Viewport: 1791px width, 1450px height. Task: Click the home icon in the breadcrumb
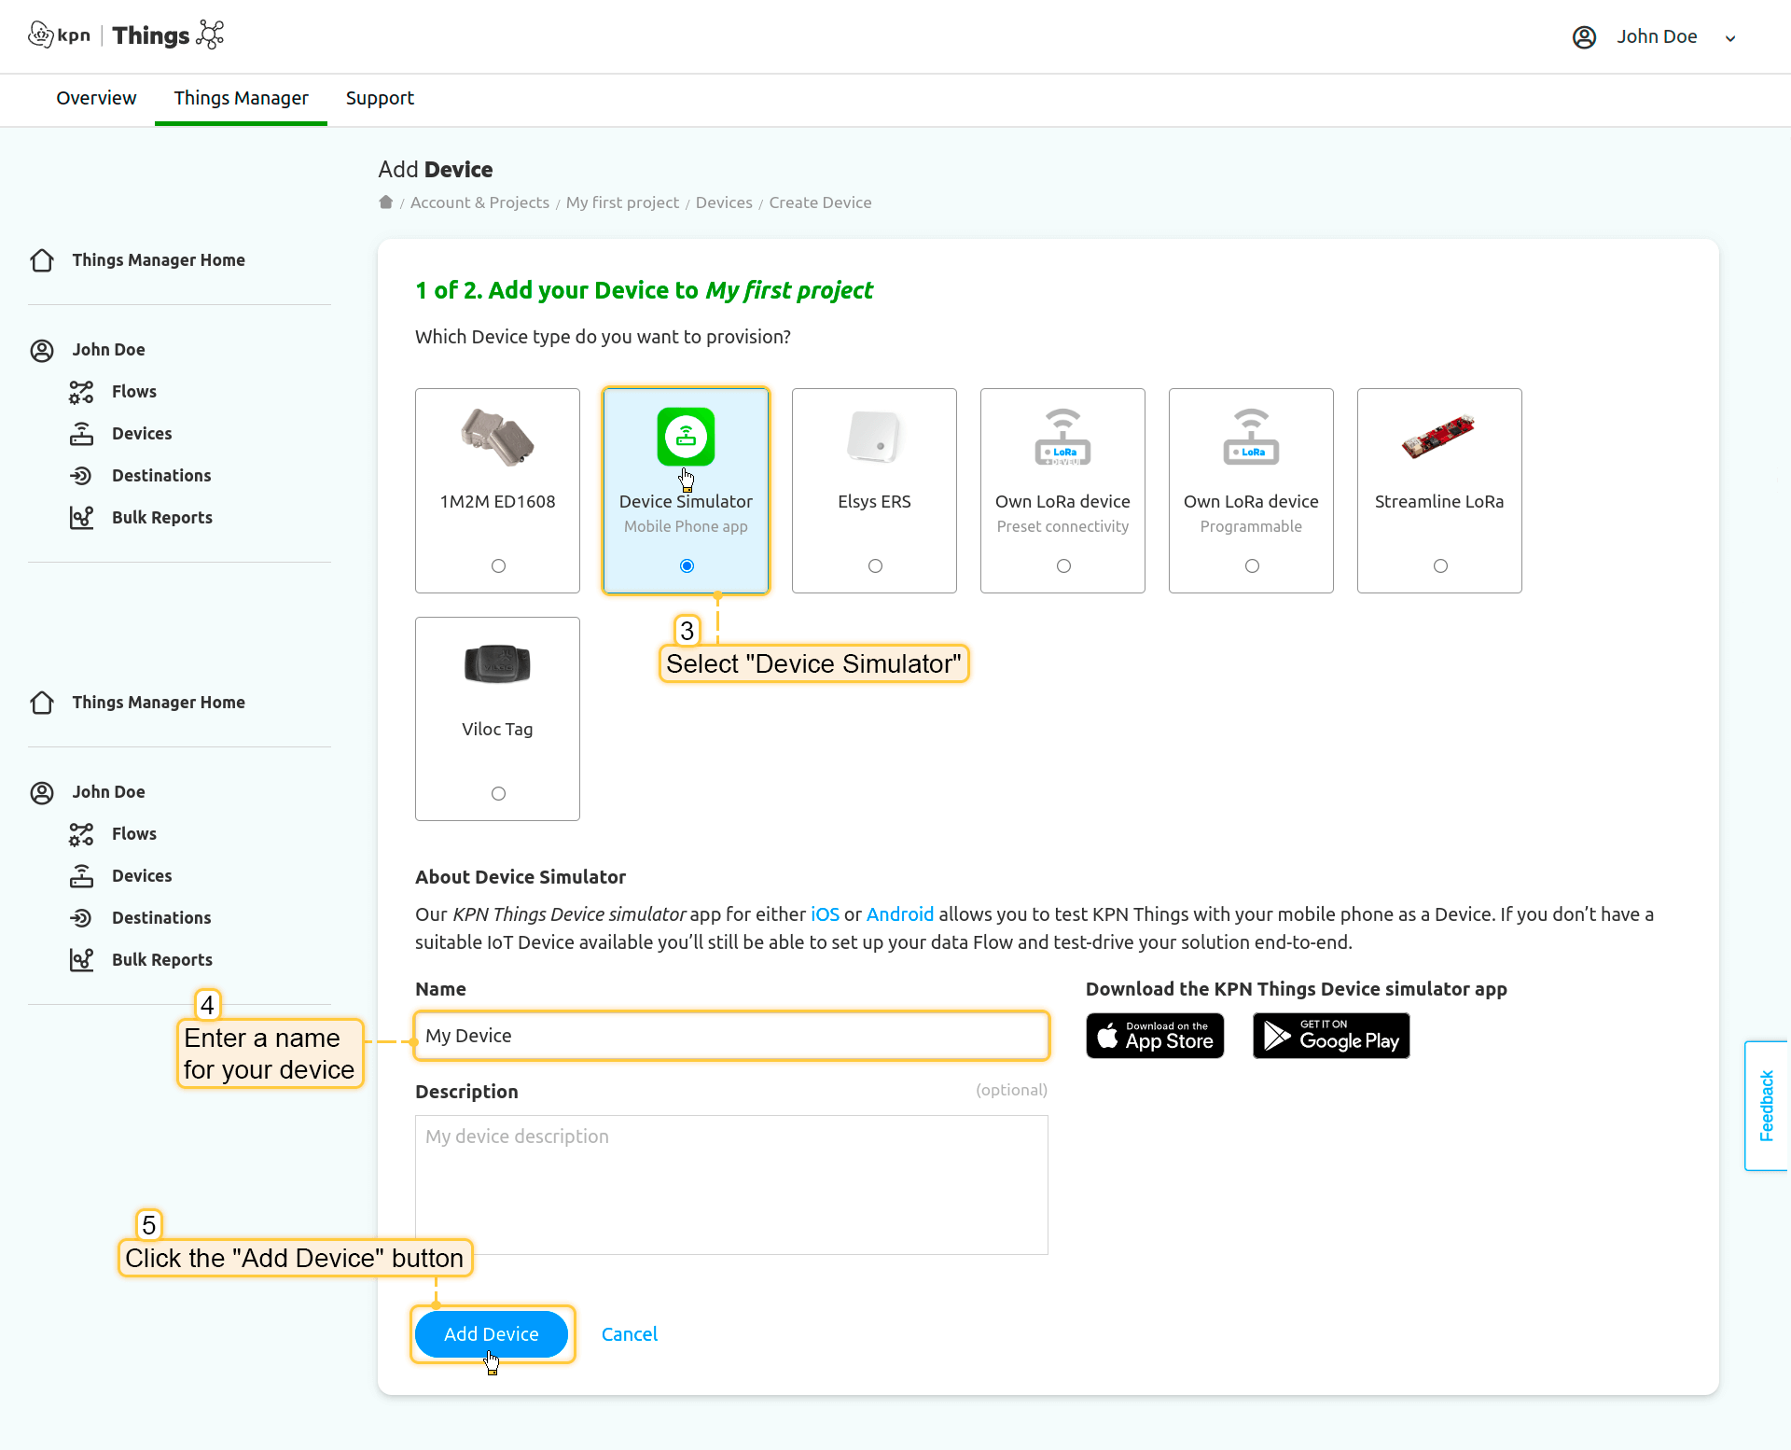[385, 202]
